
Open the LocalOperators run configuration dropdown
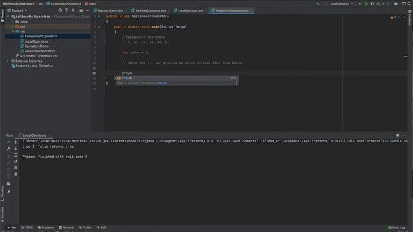tap(339, 4)
